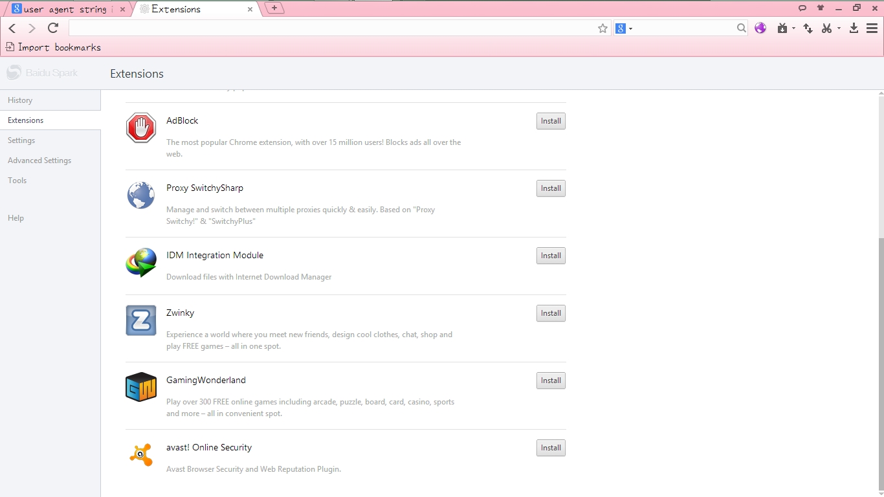Open Help in the sidebar
Viewport: 884px width, 497px height.
tap(50, 218)
